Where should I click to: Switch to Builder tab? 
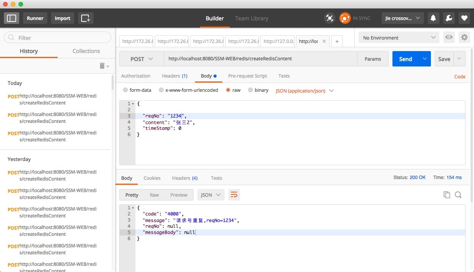point(215,18)
